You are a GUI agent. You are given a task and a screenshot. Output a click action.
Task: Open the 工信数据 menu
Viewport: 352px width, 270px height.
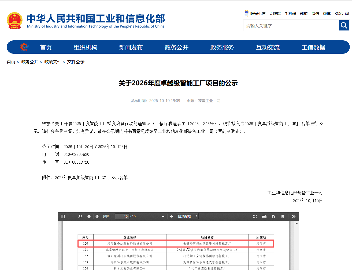coord(313,47)
